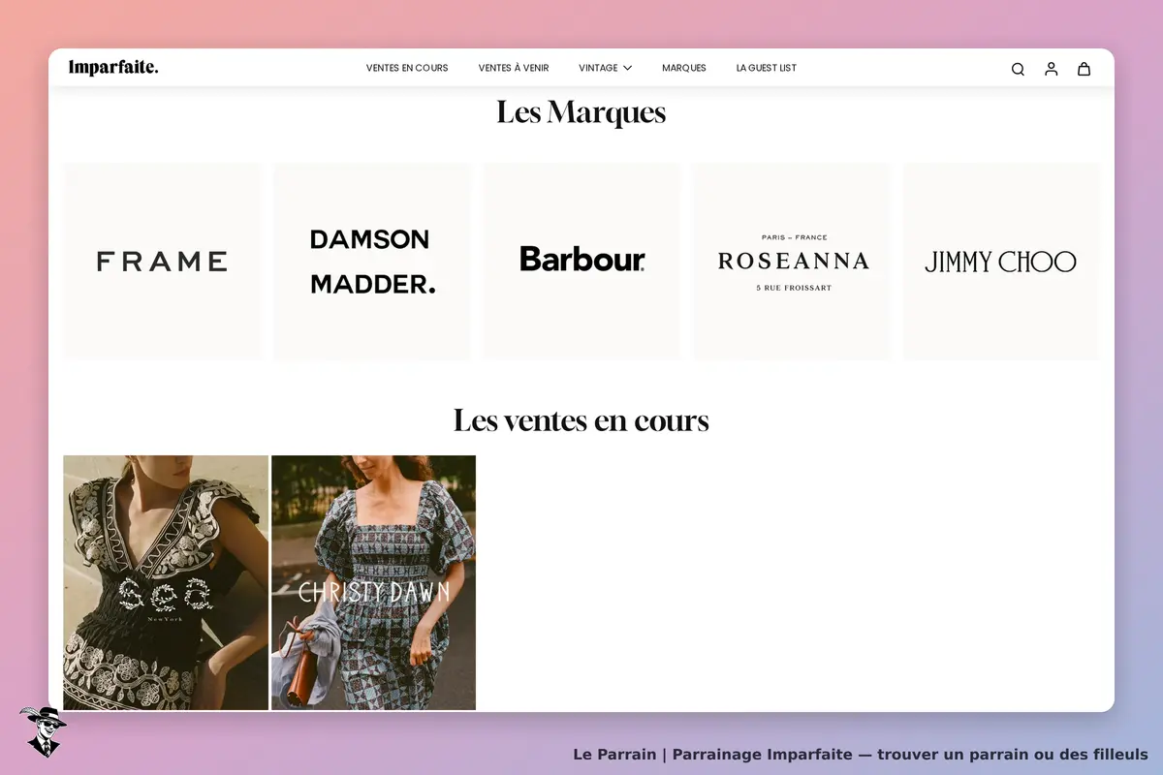Expand the Vintage dropdown chevron
Viewport: 1163px width, 775px height.
627,68
